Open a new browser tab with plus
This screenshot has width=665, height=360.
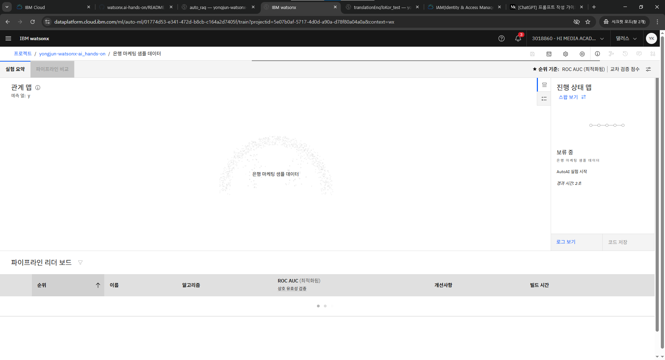click(x=594, y=7)
